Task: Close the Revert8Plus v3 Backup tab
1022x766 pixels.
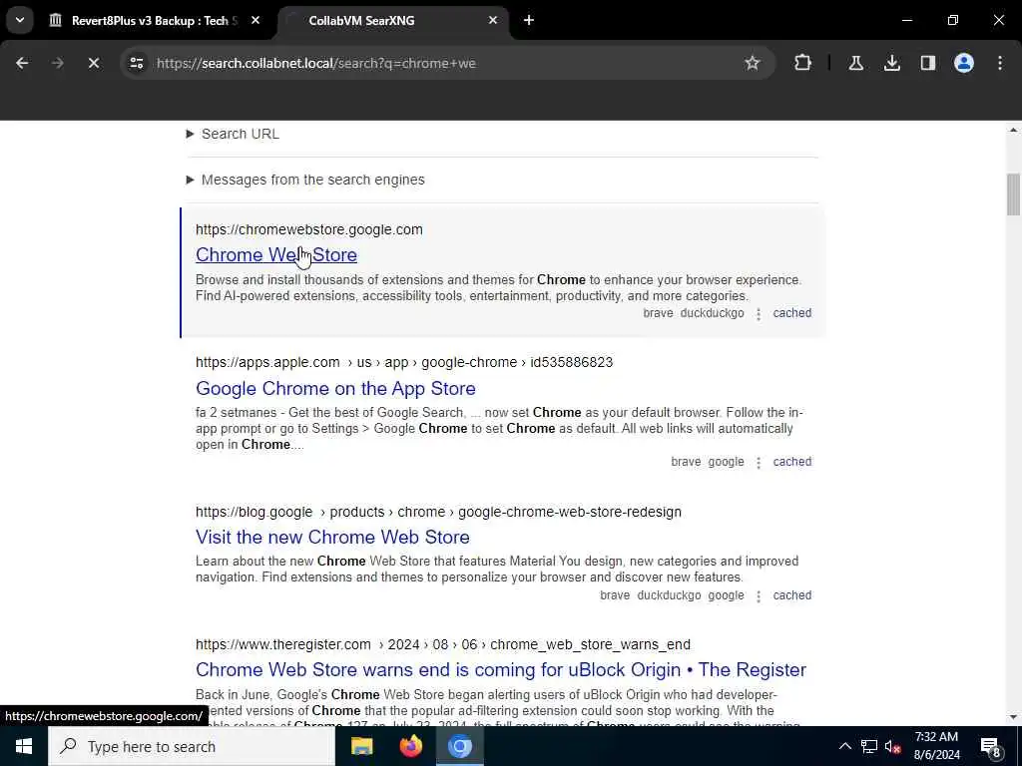Action: pyautogui.click(x=255, y=21)
